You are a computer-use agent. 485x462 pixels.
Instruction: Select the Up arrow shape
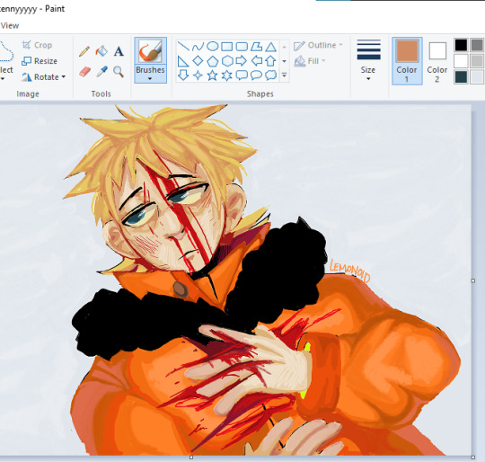pos(271,61)
